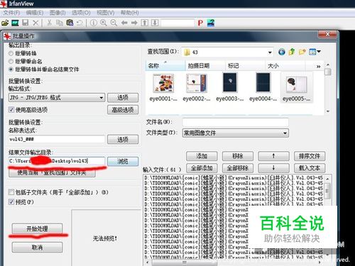Click 选项 button beside output format
355x266 pixels.
pos(123,97)
